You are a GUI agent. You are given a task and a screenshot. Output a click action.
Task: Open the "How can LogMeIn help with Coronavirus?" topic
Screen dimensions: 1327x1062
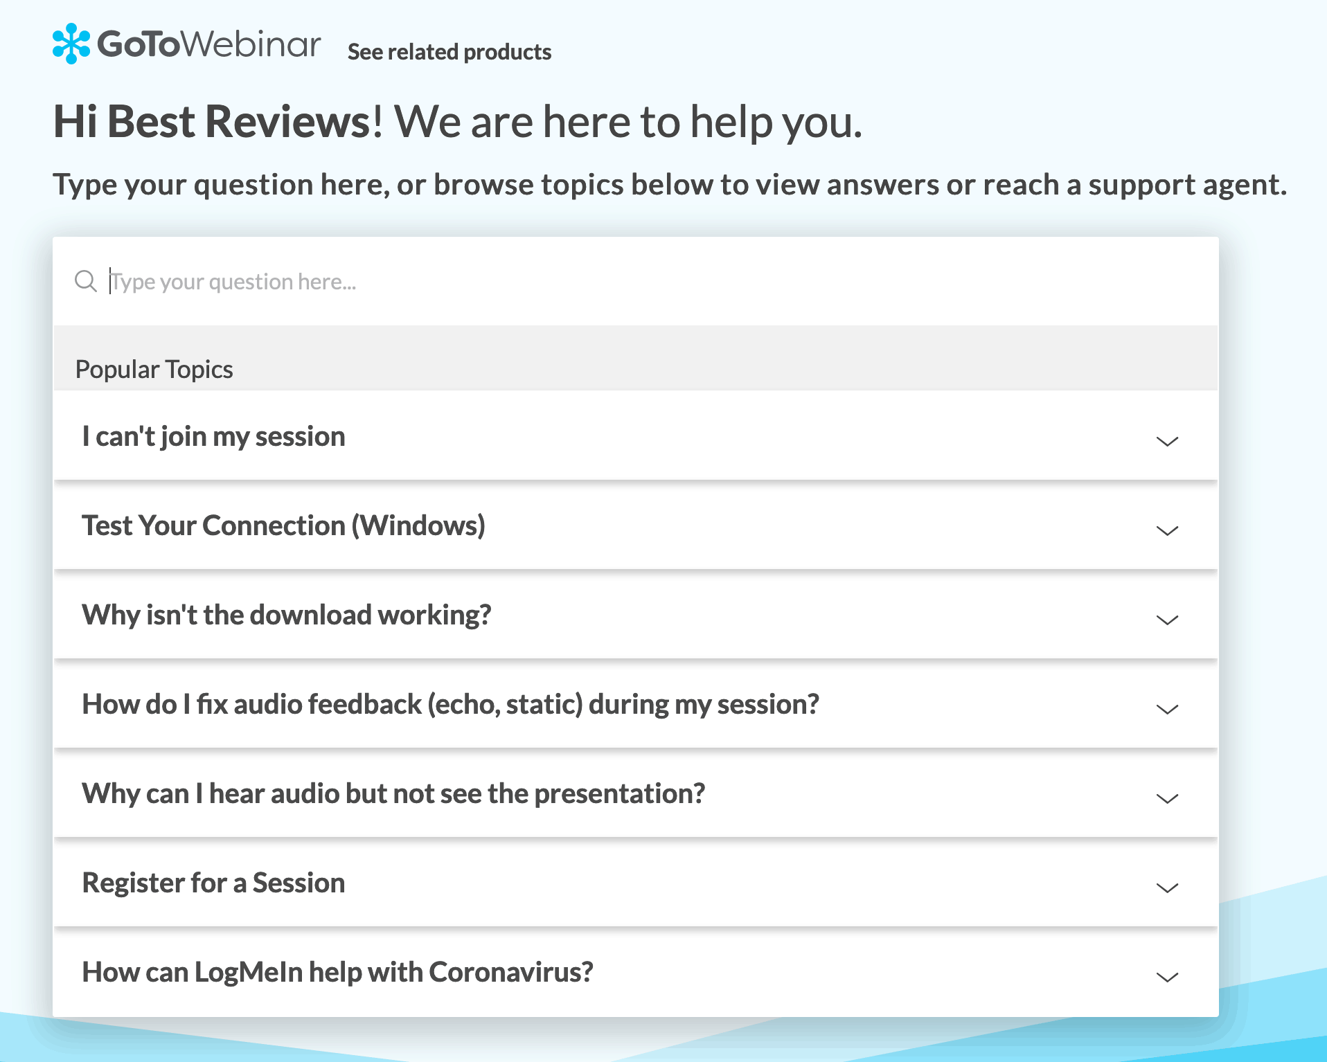click(x=338, y=972)
